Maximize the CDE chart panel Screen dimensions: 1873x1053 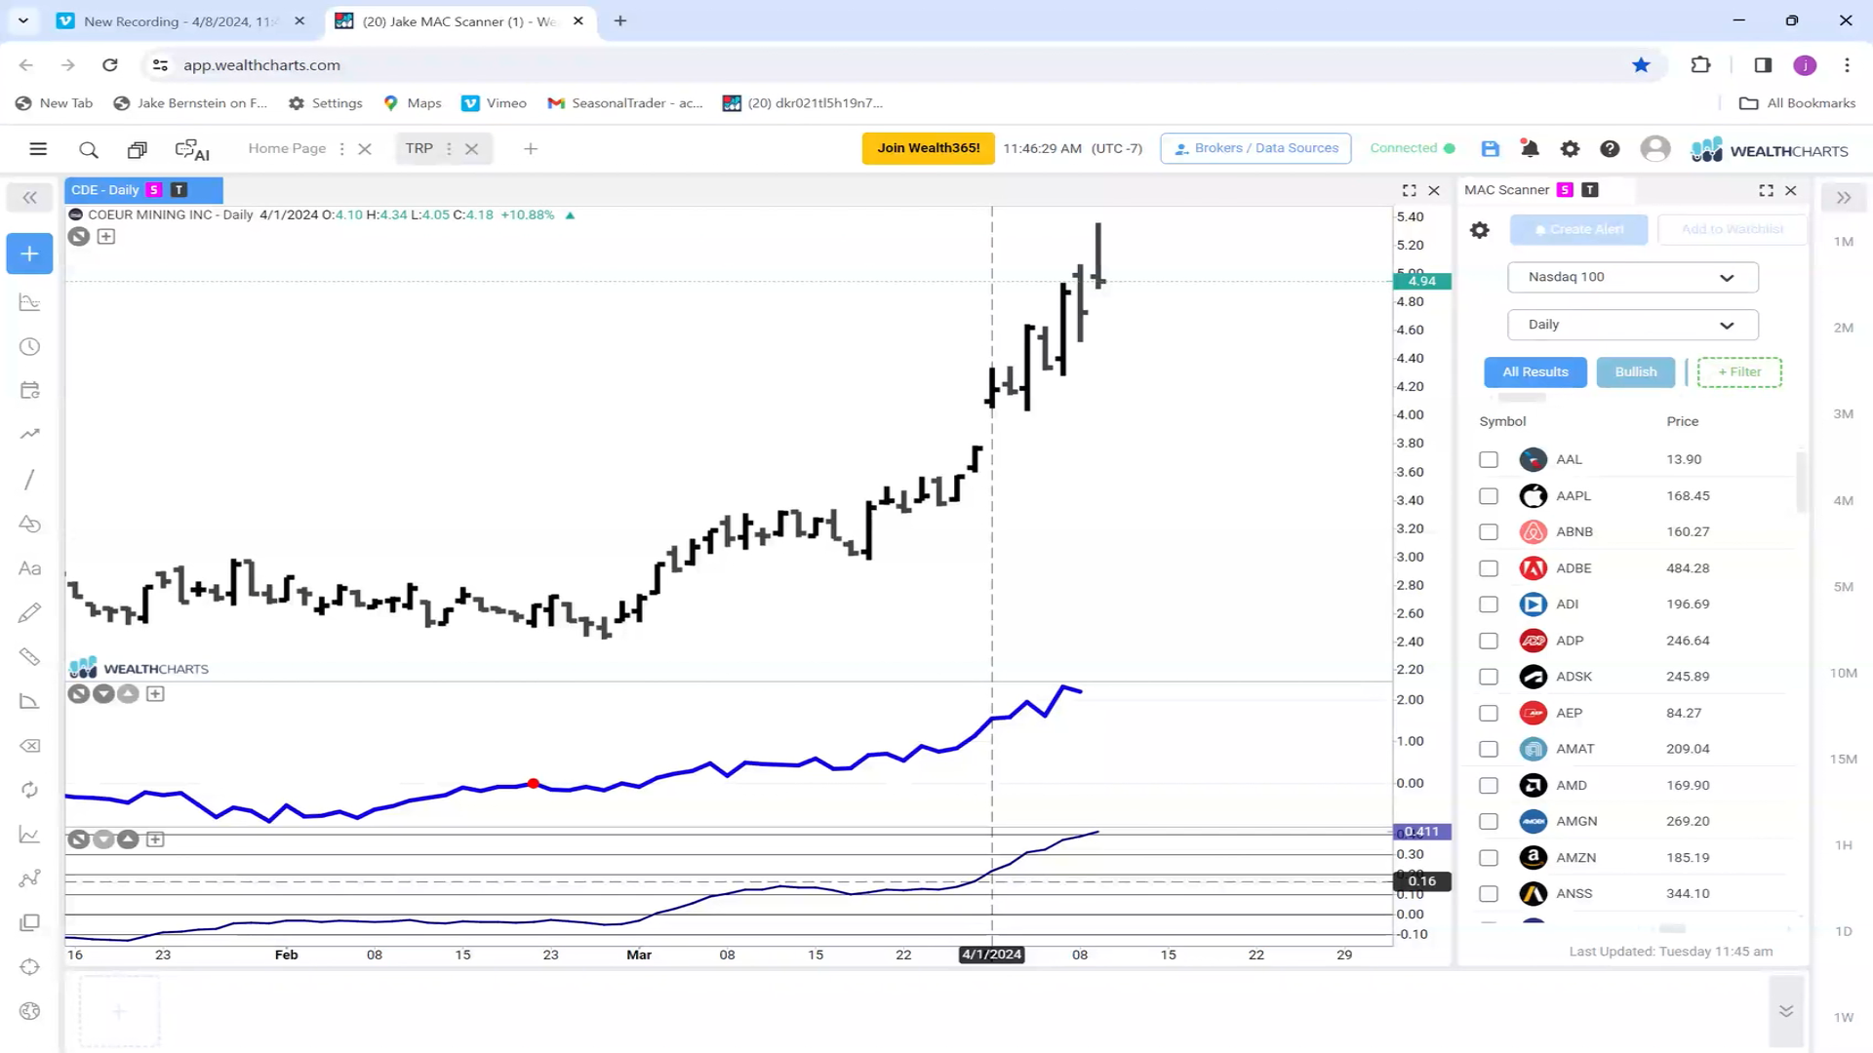pyautogui.click(x=1409, y=190)
